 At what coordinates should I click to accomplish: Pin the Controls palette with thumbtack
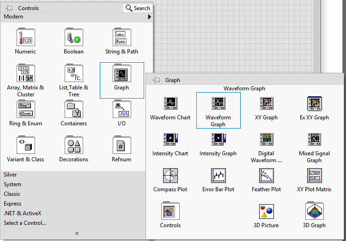click(x=9, y=8)
